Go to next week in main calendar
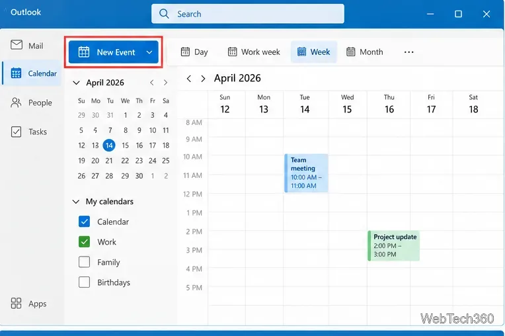The height and width of the screenshot is (336, 505). 203,78
